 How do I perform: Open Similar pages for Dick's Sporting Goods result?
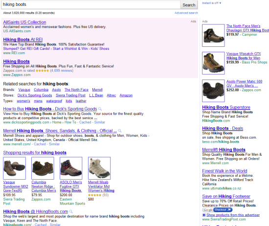pos(99,122)
